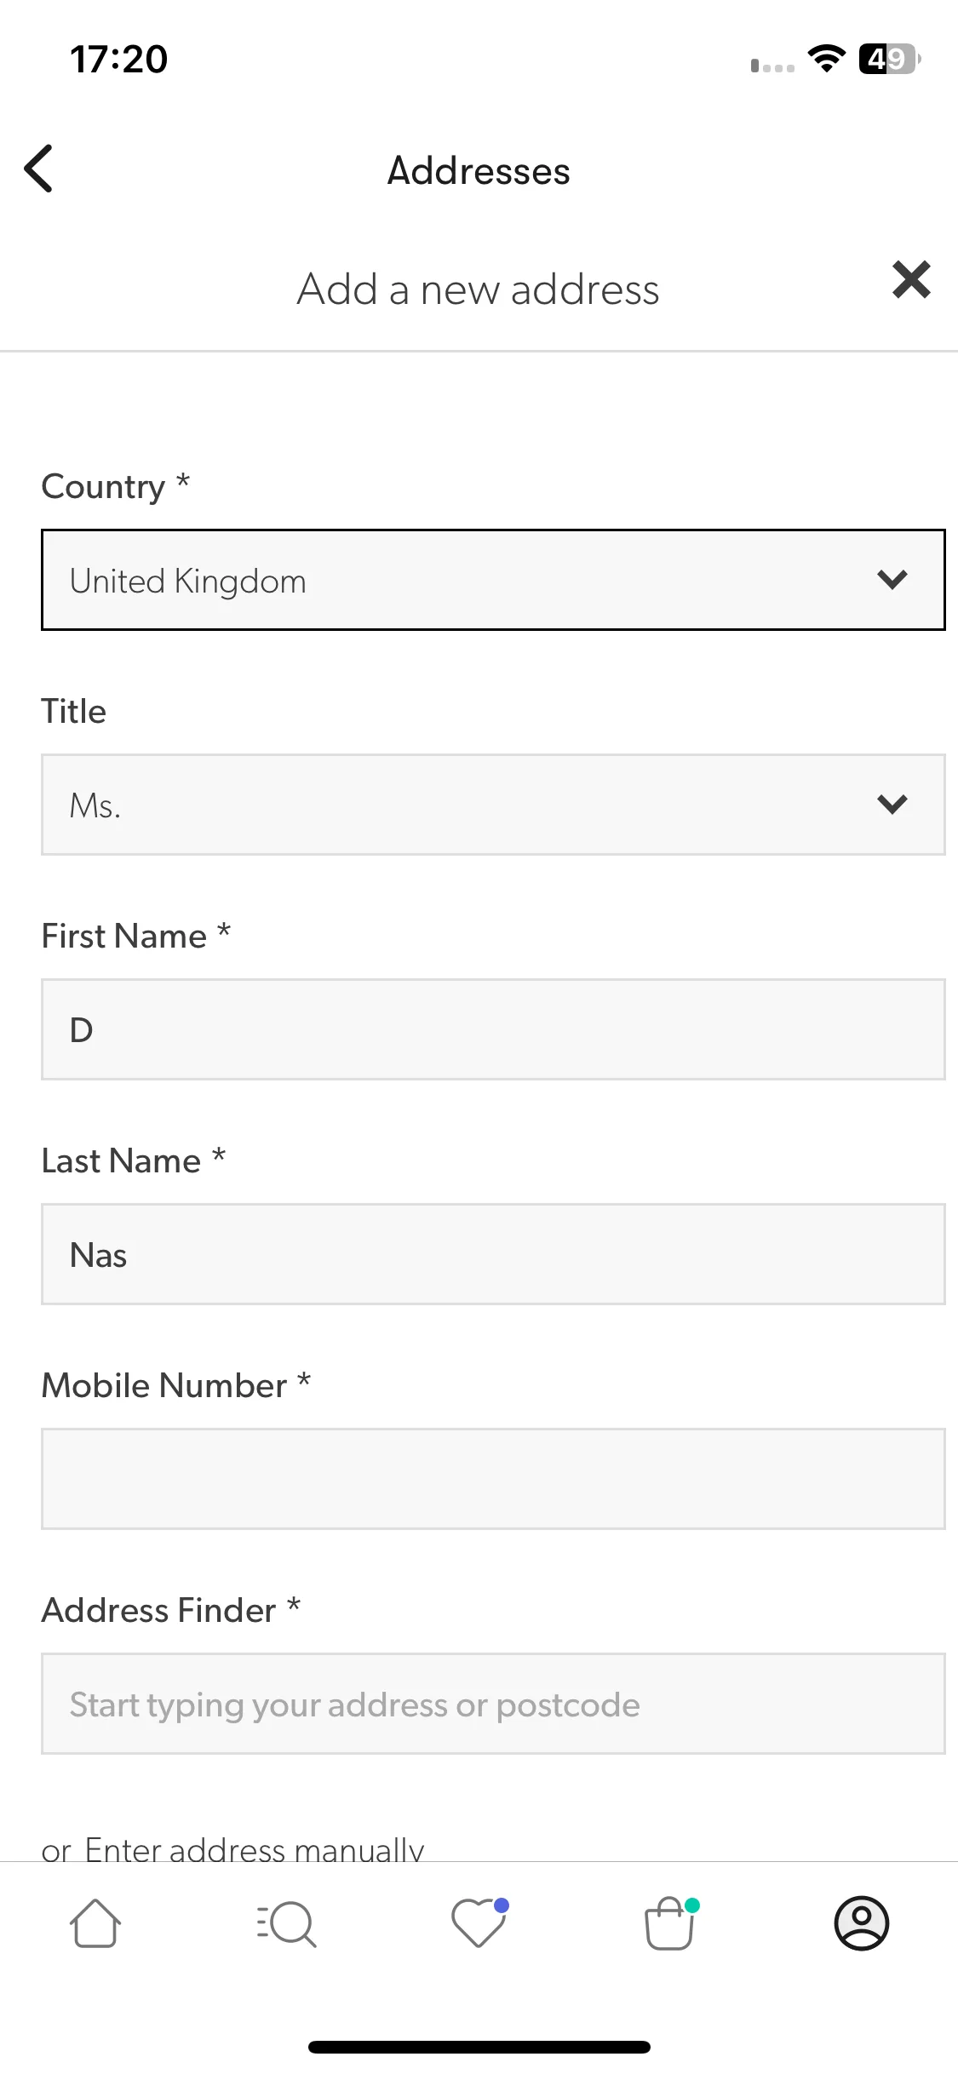Open the Home tab icon
The height and width of the screenshot is (2074, 958).
[x=95, y=1923]
